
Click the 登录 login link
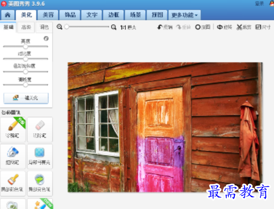pyautogui.click(x=259, y=3)
